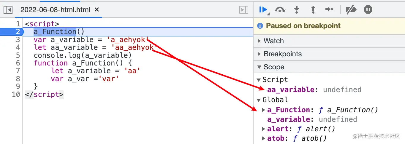The image size is (405, 144).
Task: Click the a_variable scope value undefined
Action: coord(338,119)
